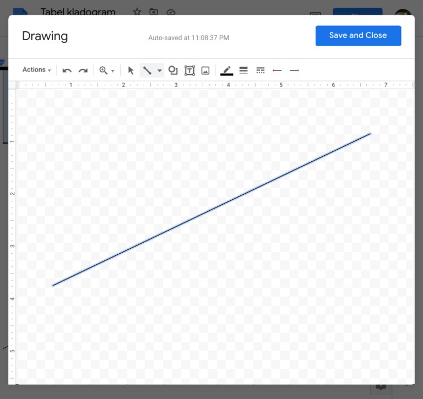Undo the last drawing action

click(x=67, y=70)
